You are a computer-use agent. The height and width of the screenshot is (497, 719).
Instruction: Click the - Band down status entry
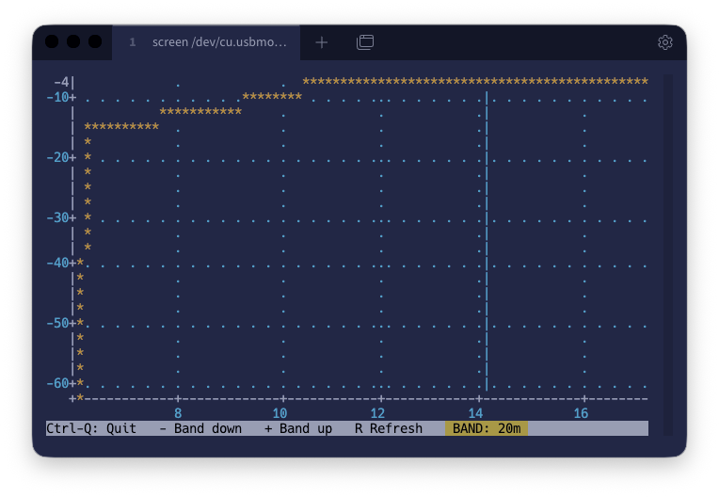pyautogui.click(x=200, y=428)
